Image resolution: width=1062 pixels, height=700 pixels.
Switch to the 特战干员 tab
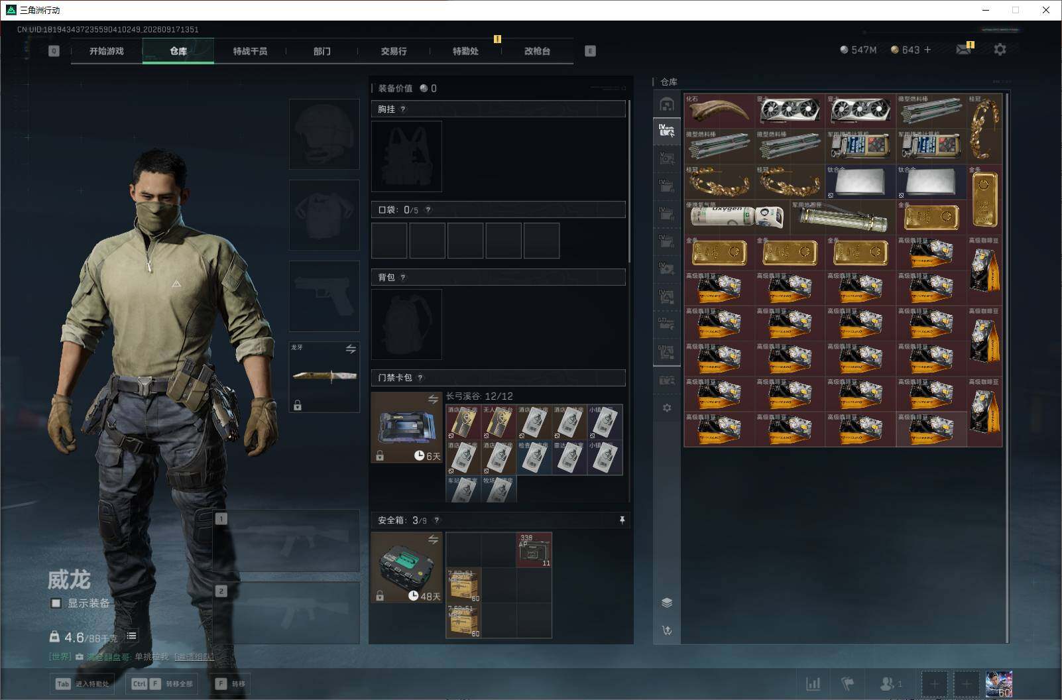[250, 51]
